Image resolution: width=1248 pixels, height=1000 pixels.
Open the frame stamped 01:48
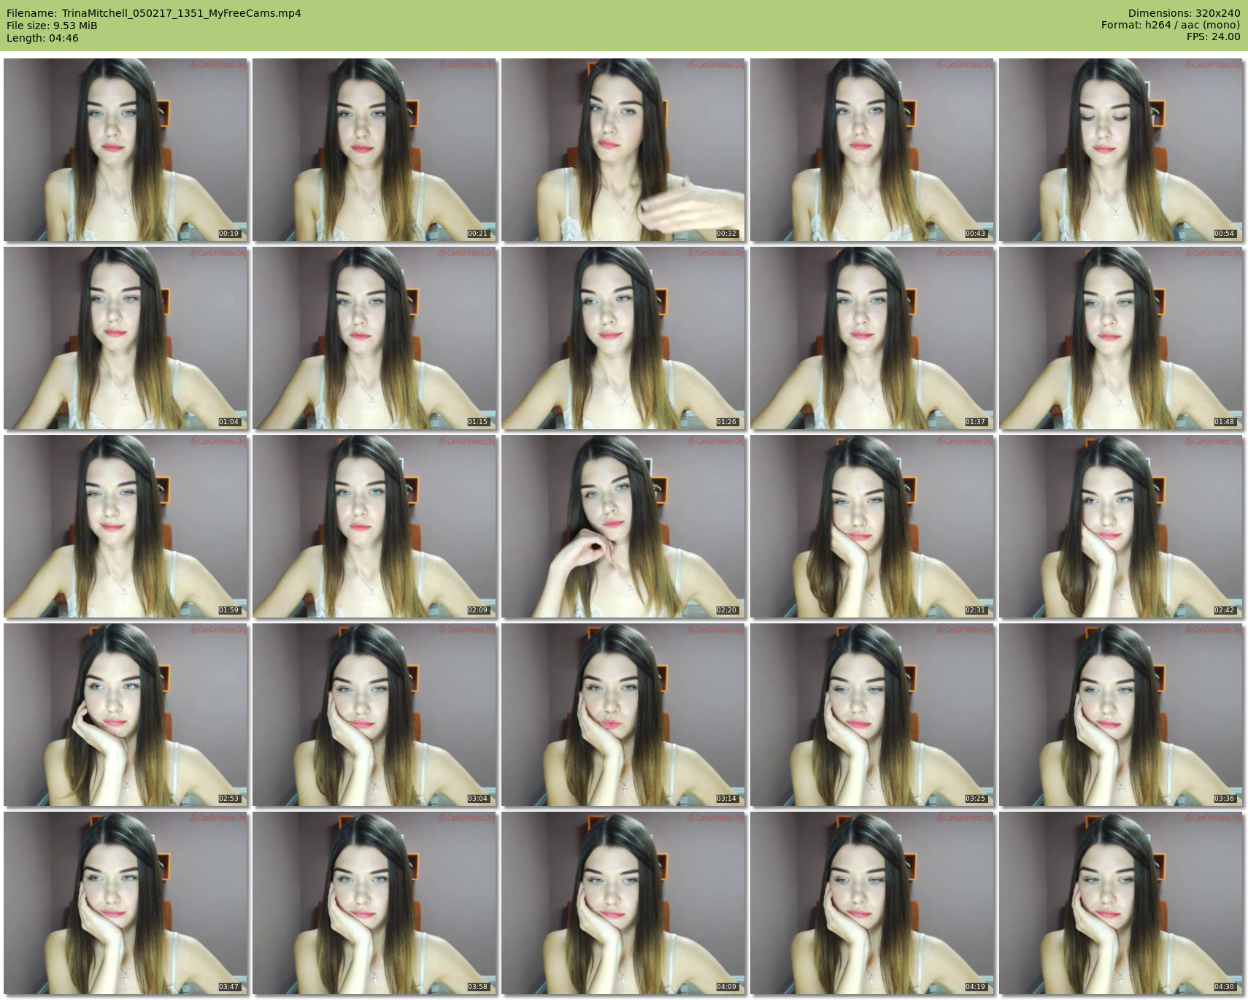tap(1120, 338)
